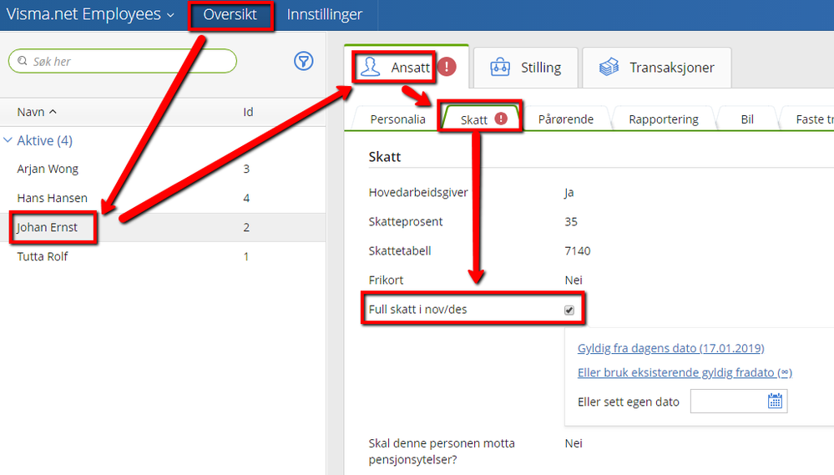The width and height of the screenshot is (834, 475).
Task: Click Eller bruk eksisterende gyldig fradato link
Action: click(685, 373)
